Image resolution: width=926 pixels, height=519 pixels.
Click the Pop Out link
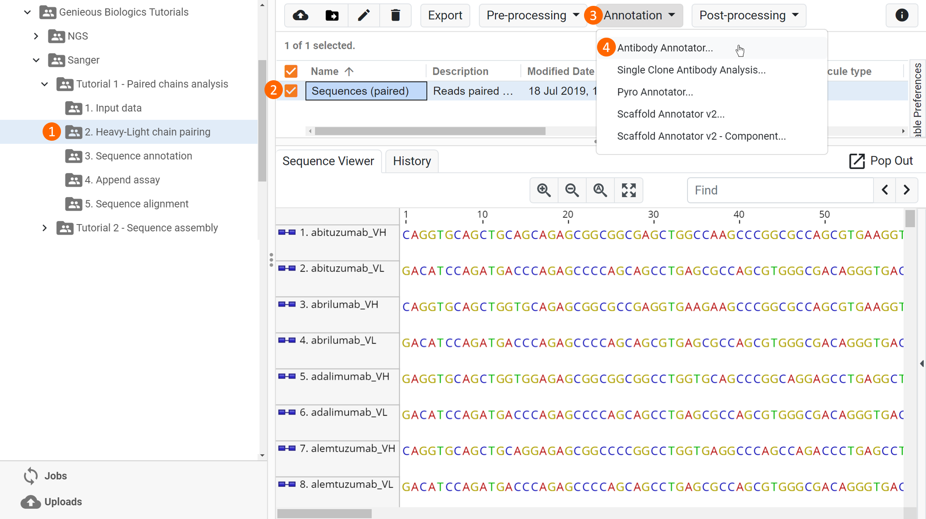point(881,161)
